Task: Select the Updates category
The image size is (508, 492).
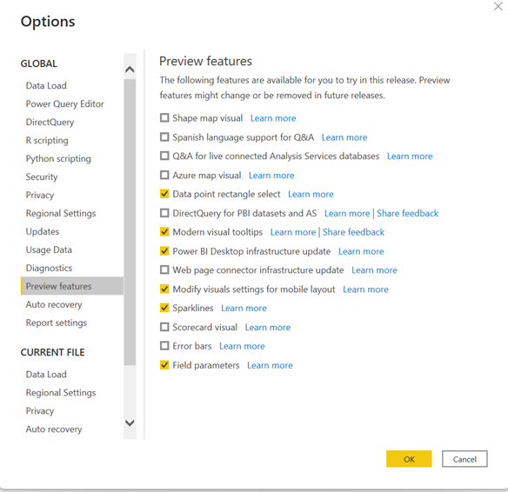Action: 72,231
